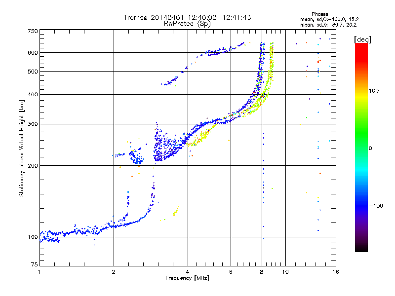The width and height of the screenshot is (395, 296).
Task: Click the x-axis tick label '4'
Action: (x=188, y=272)
